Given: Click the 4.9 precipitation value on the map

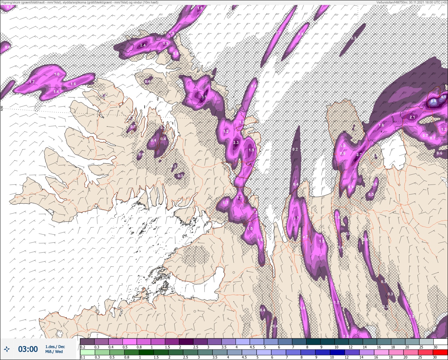Looking at the screenshot, I should pos(433,101).
